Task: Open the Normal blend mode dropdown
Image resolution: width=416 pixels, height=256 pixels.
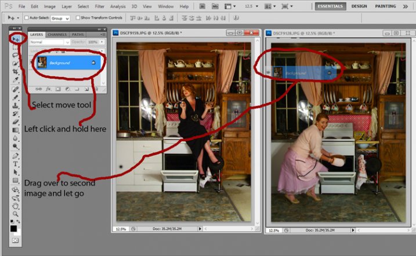Action: pos(49,42)
